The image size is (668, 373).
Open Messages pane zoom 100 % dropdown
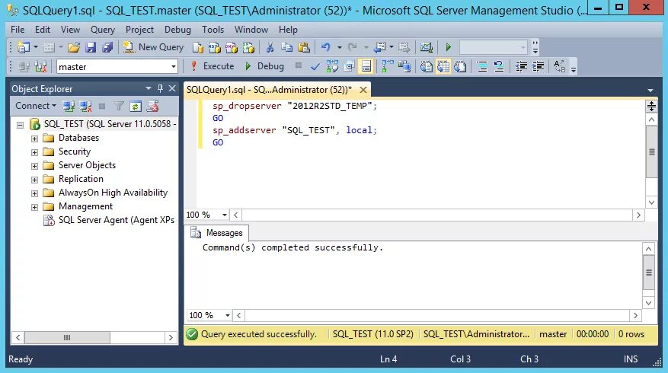tap(228, 315)
